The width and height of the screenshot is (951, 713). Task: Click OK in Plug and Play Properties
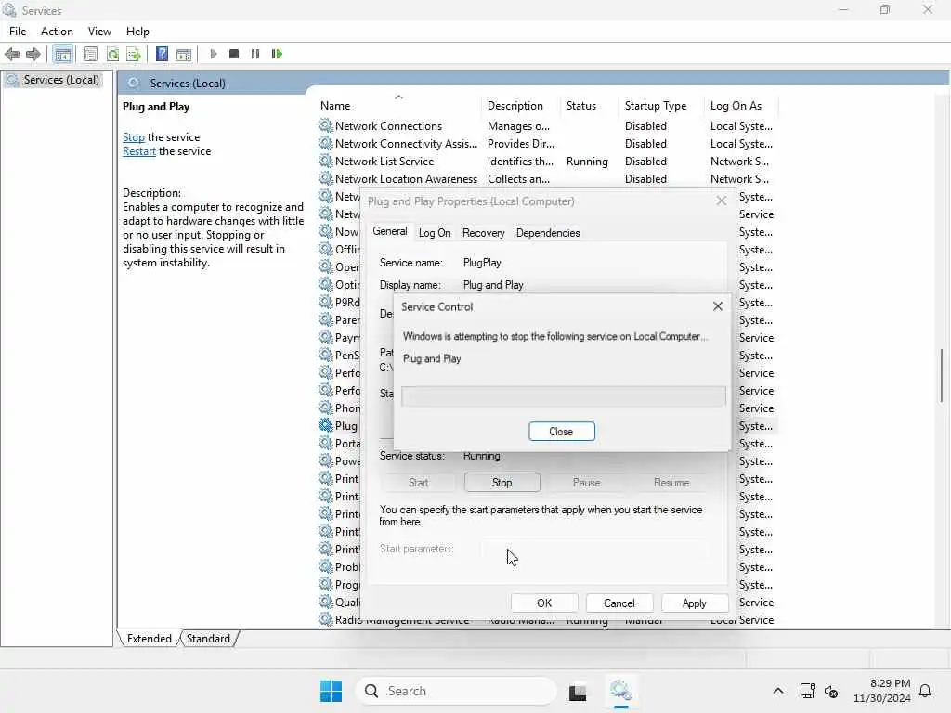[544, 603]
